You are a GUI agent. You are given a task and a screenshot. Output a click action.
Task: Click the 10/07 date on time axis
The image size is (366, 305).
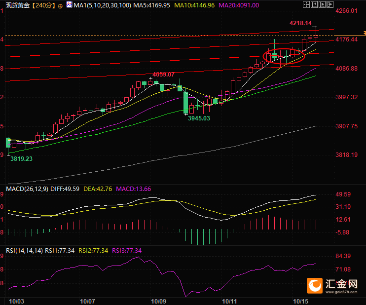(87, 301)
